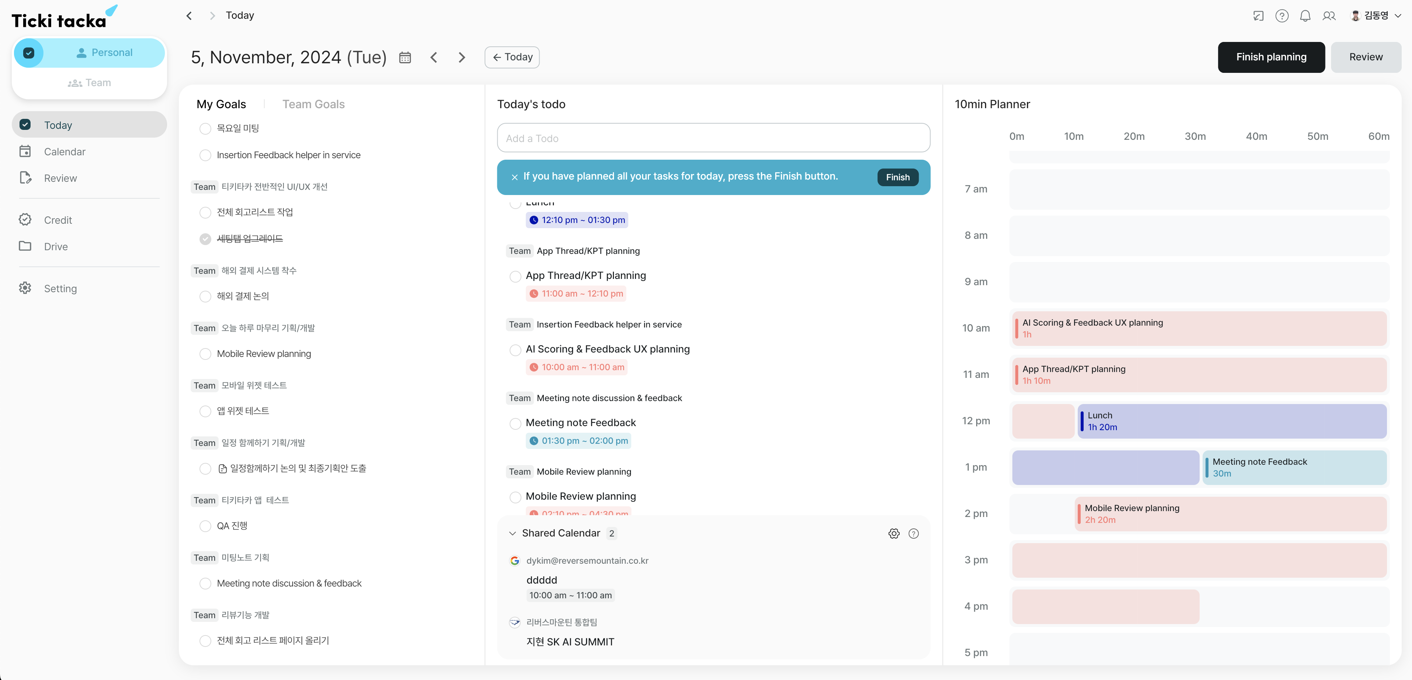Open the team members icon in header

(x=1329, y=16)
